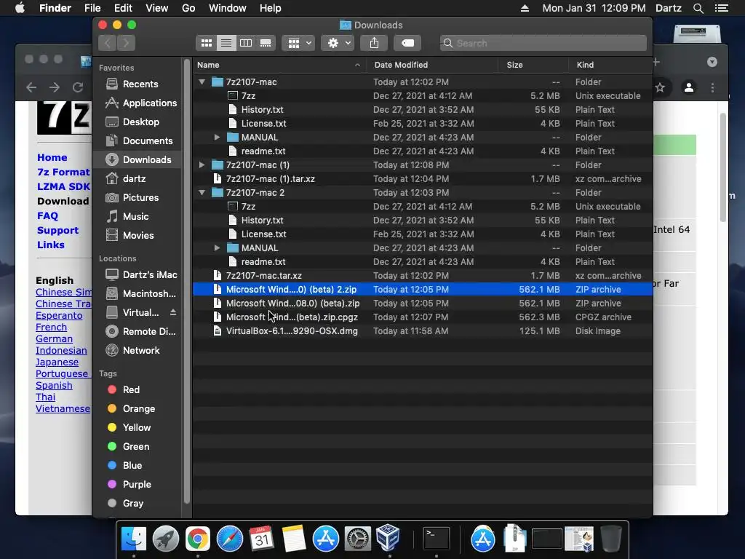Select the Microsoft Wind...08.0) (beta).zip file
Screen dimensions: 745x559
click(x=423, y=304)
